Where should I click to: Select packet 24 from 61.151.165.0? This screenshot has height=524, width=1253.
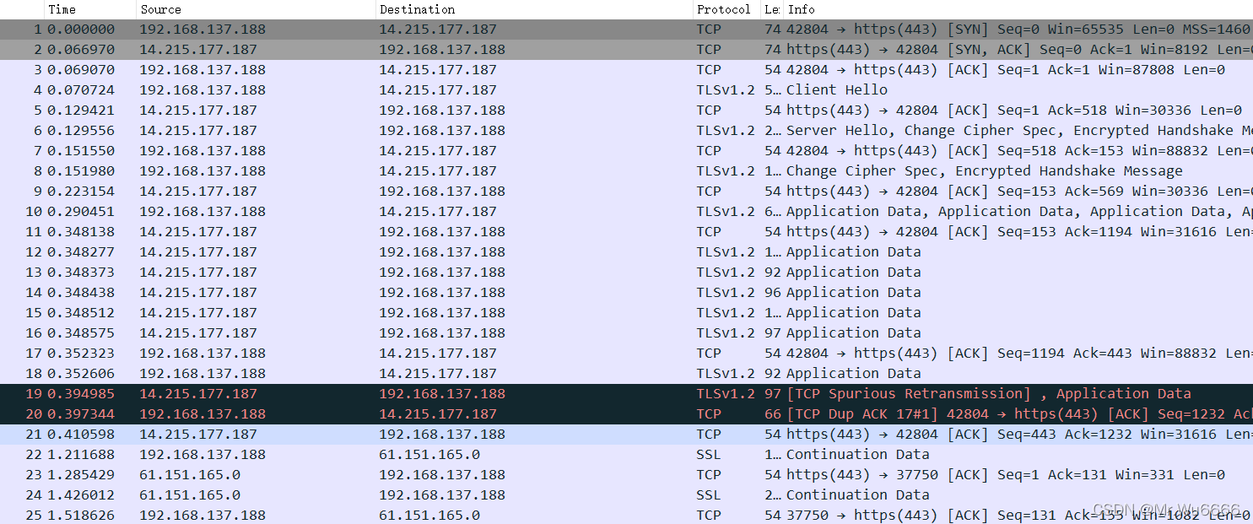[506, 495]
